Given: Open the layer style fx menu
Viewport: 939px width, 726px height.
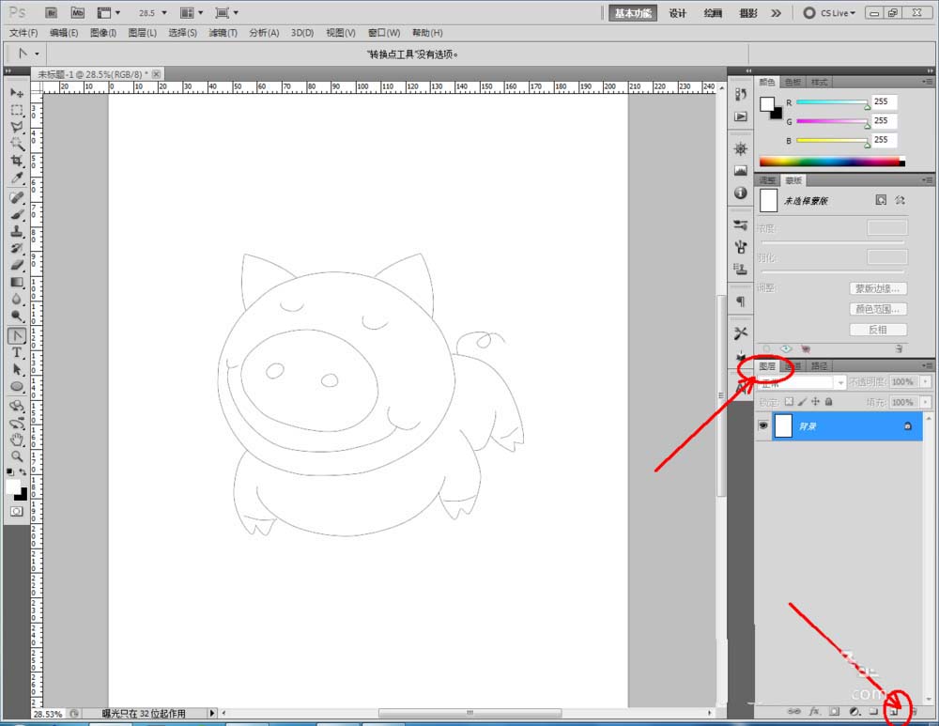Looking at the screenshot, I should (x=815, y=713).
